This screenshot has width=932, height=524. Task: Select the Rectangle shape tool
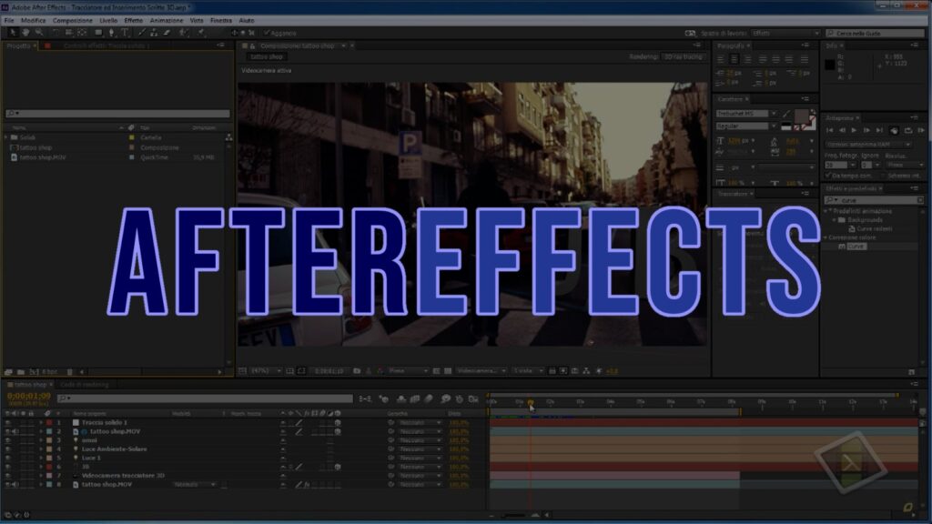pyautogui.click(x=98, y=33)
